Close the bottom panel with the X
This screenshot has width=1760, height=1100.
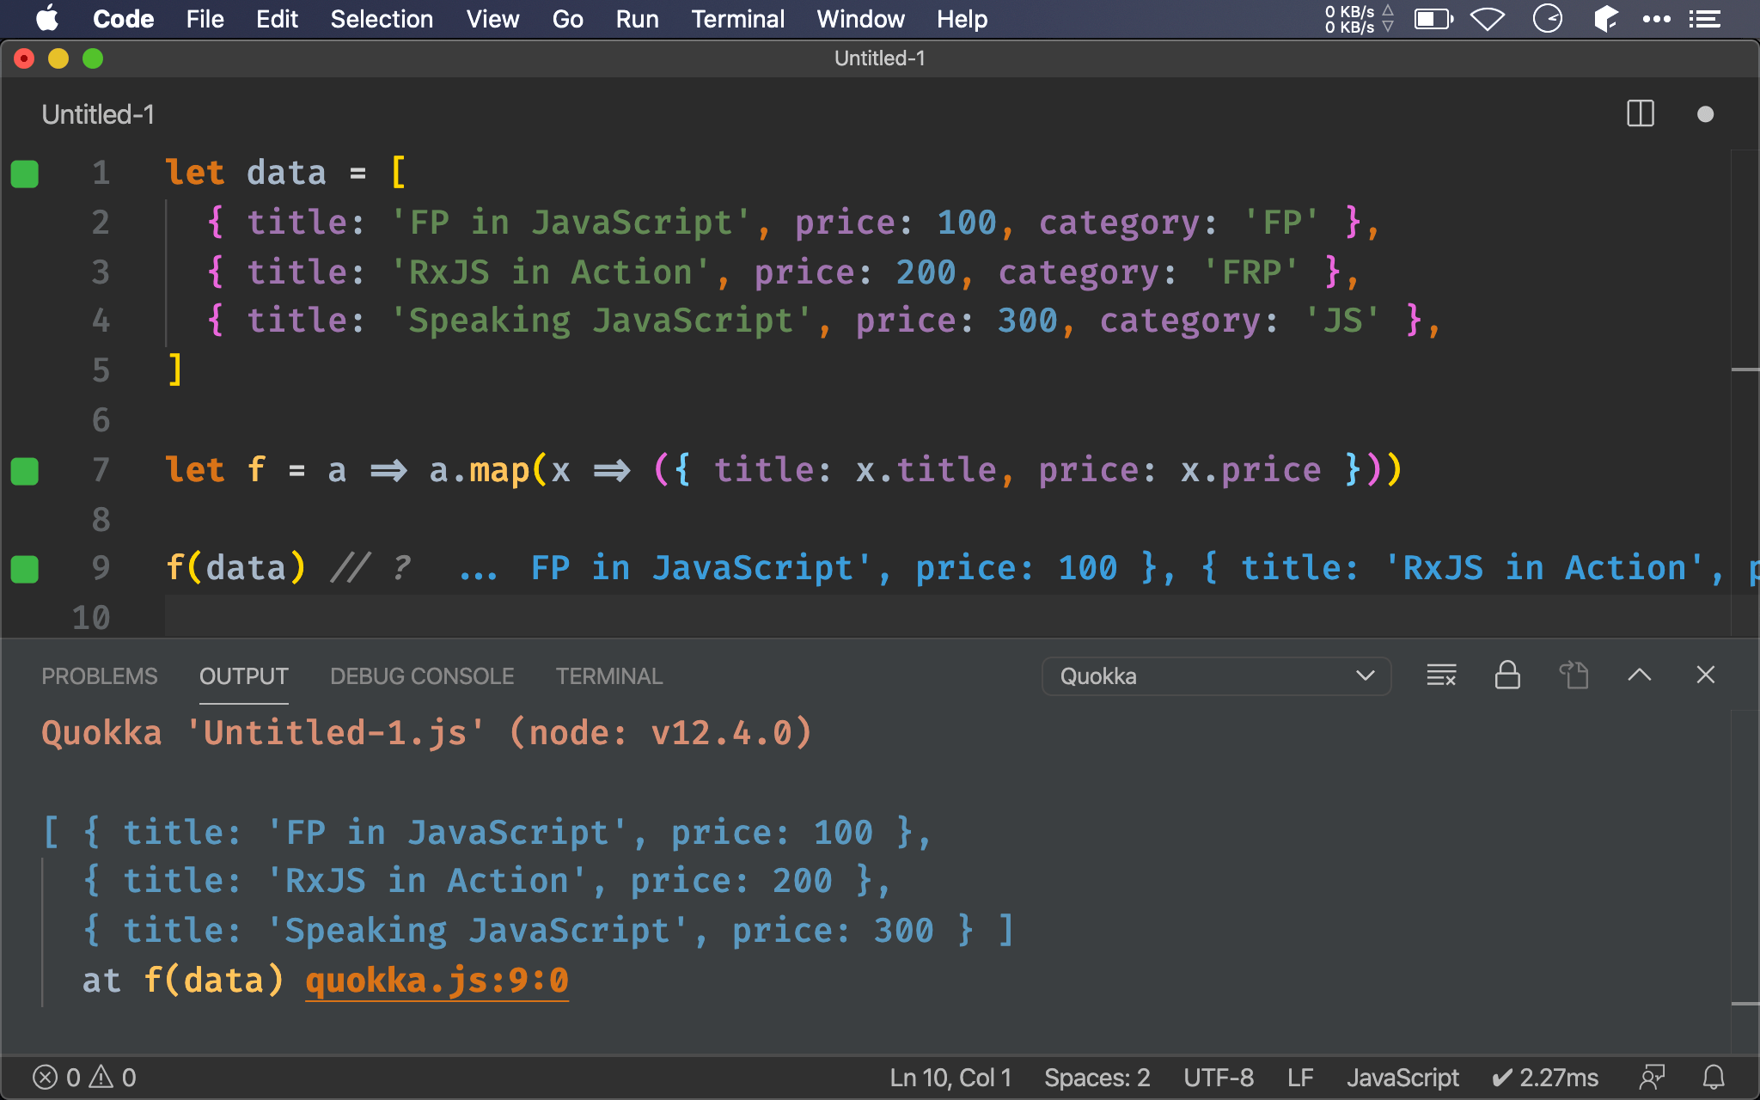coord(1706,675)
